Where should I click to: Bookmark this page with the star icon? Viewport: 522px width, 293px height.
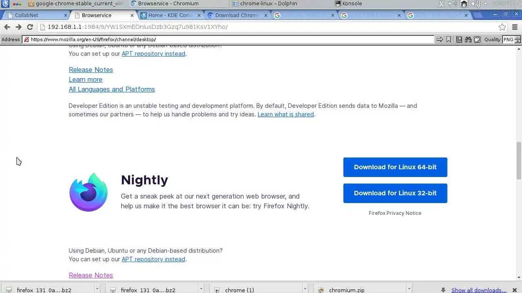[x=502, y=27]
